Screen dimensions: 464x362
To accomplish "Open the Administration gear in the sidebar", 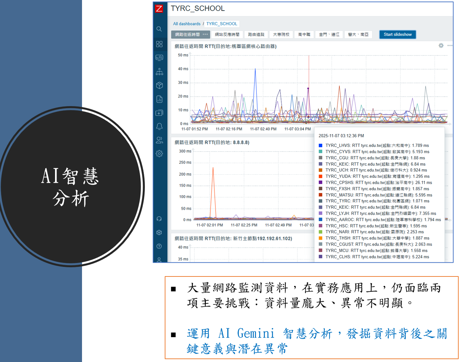I will pyautogui.click(x=159, y=154).
